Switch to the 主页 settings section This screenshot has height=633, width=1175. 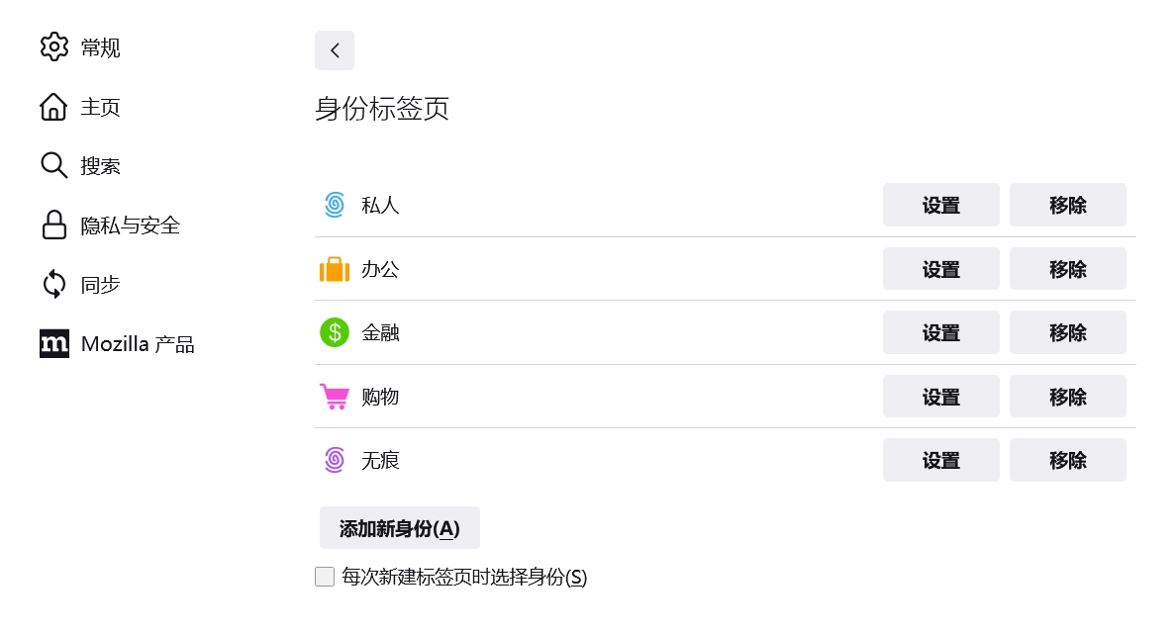100,107
